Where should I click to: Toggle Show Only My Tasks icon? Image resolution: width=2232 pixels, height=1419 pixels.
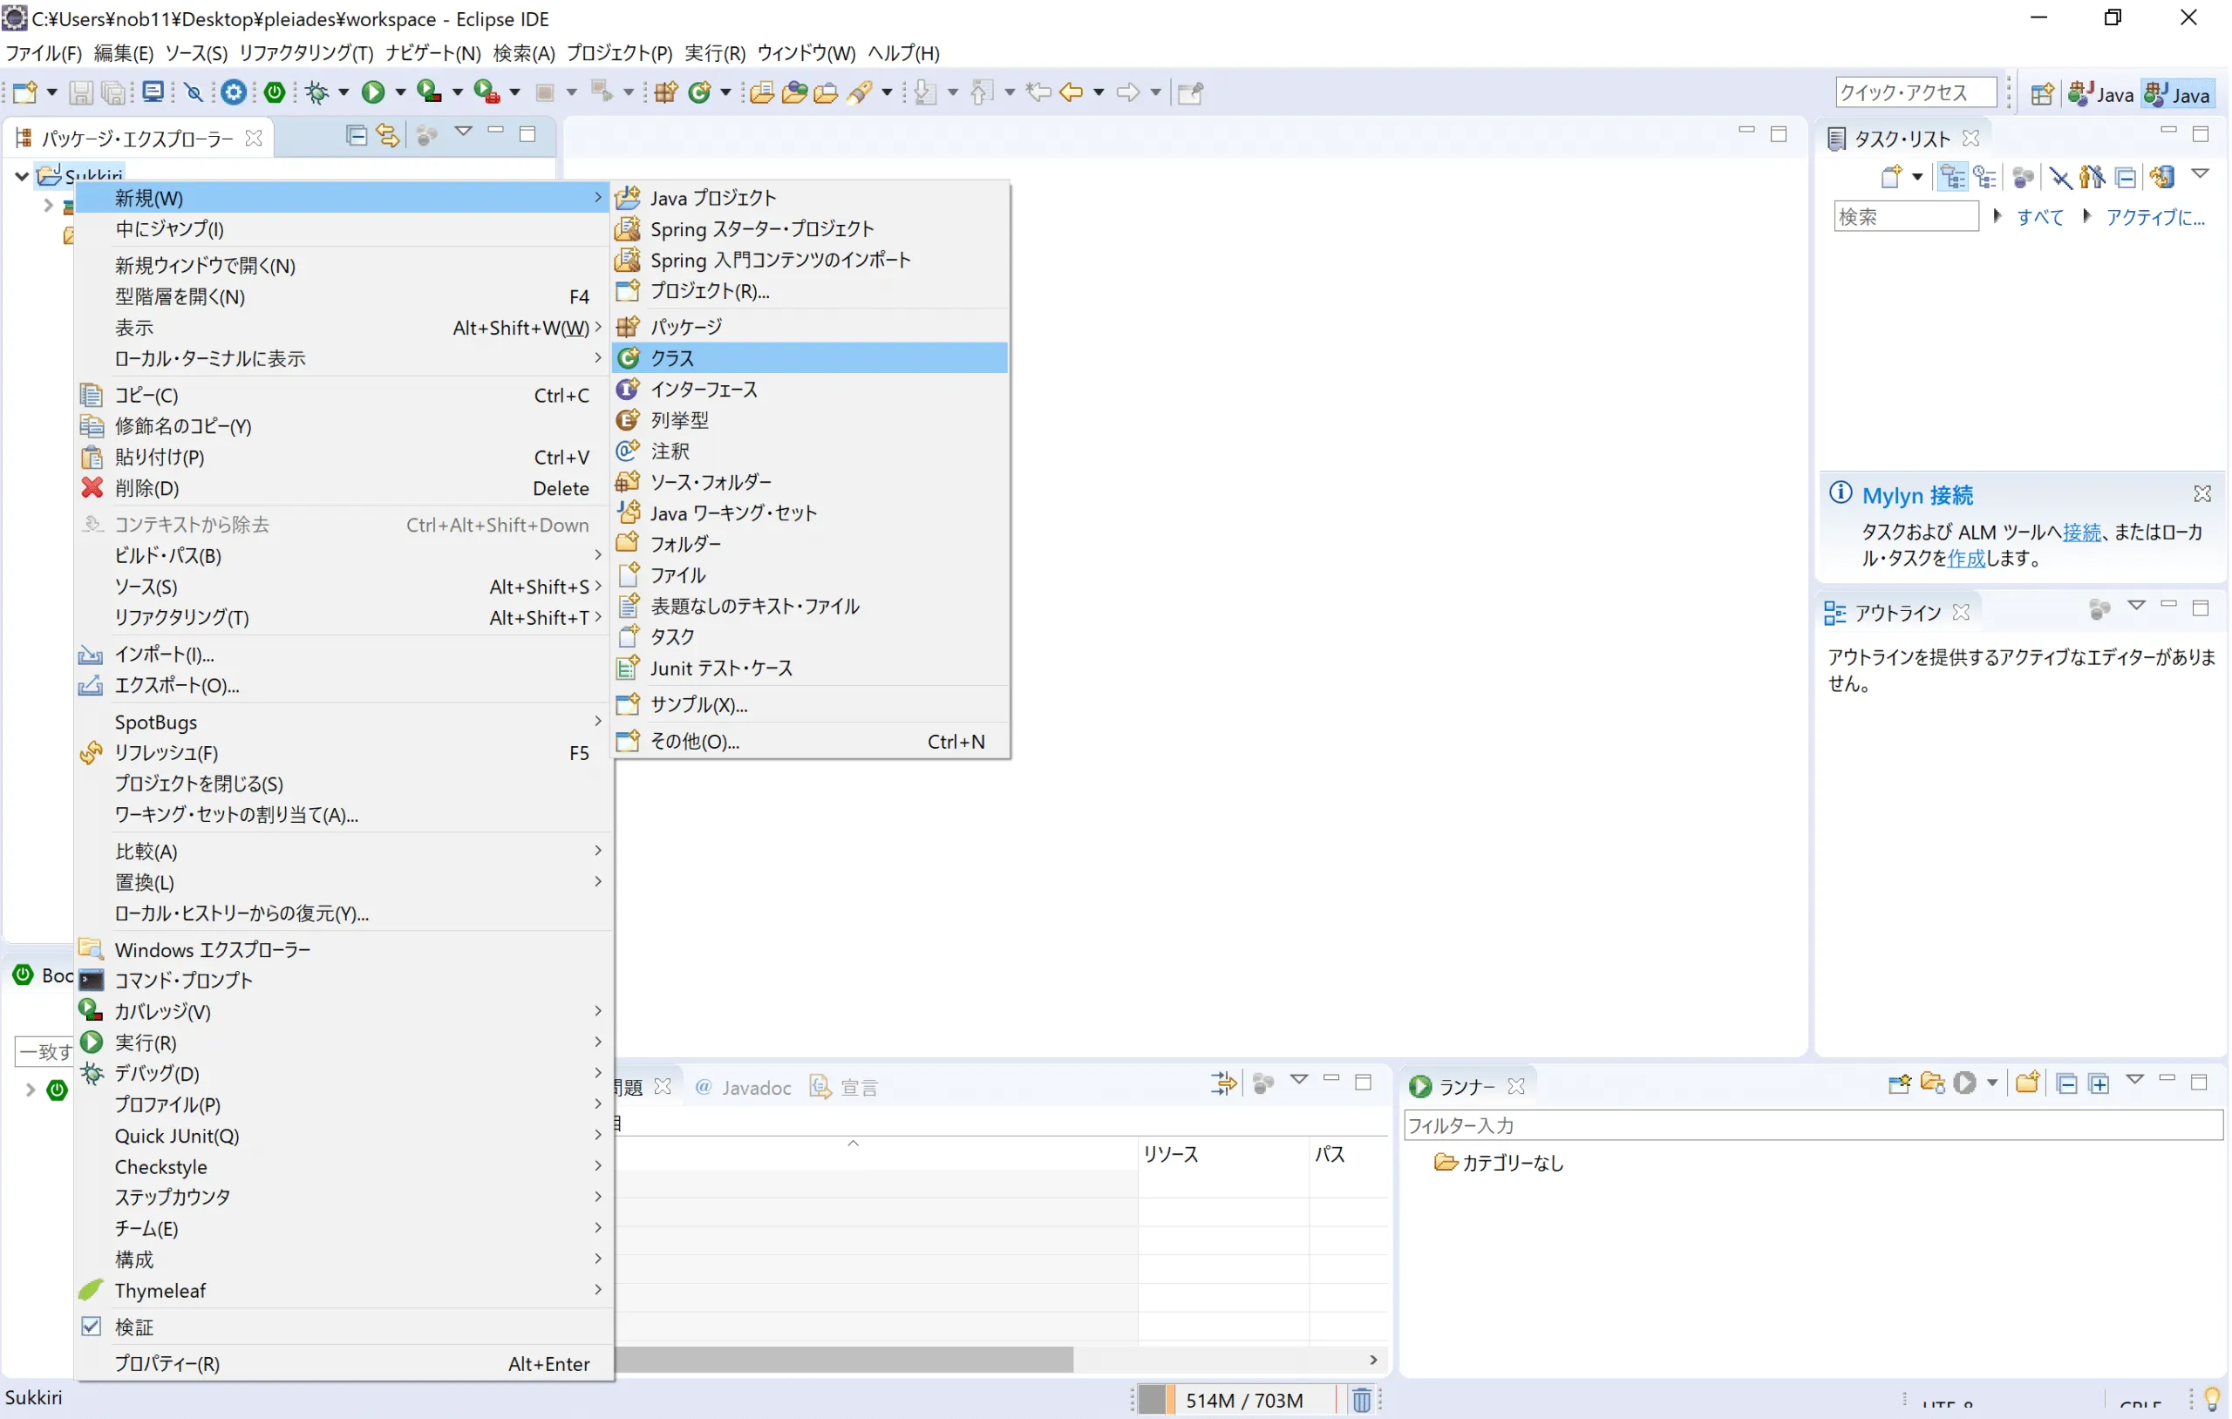pyautogui.click(x=2092, y=177)
